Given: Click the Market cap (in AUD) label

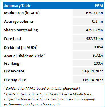Looking at the screenshot, I should pyautogui.click(x=22, y=13).
